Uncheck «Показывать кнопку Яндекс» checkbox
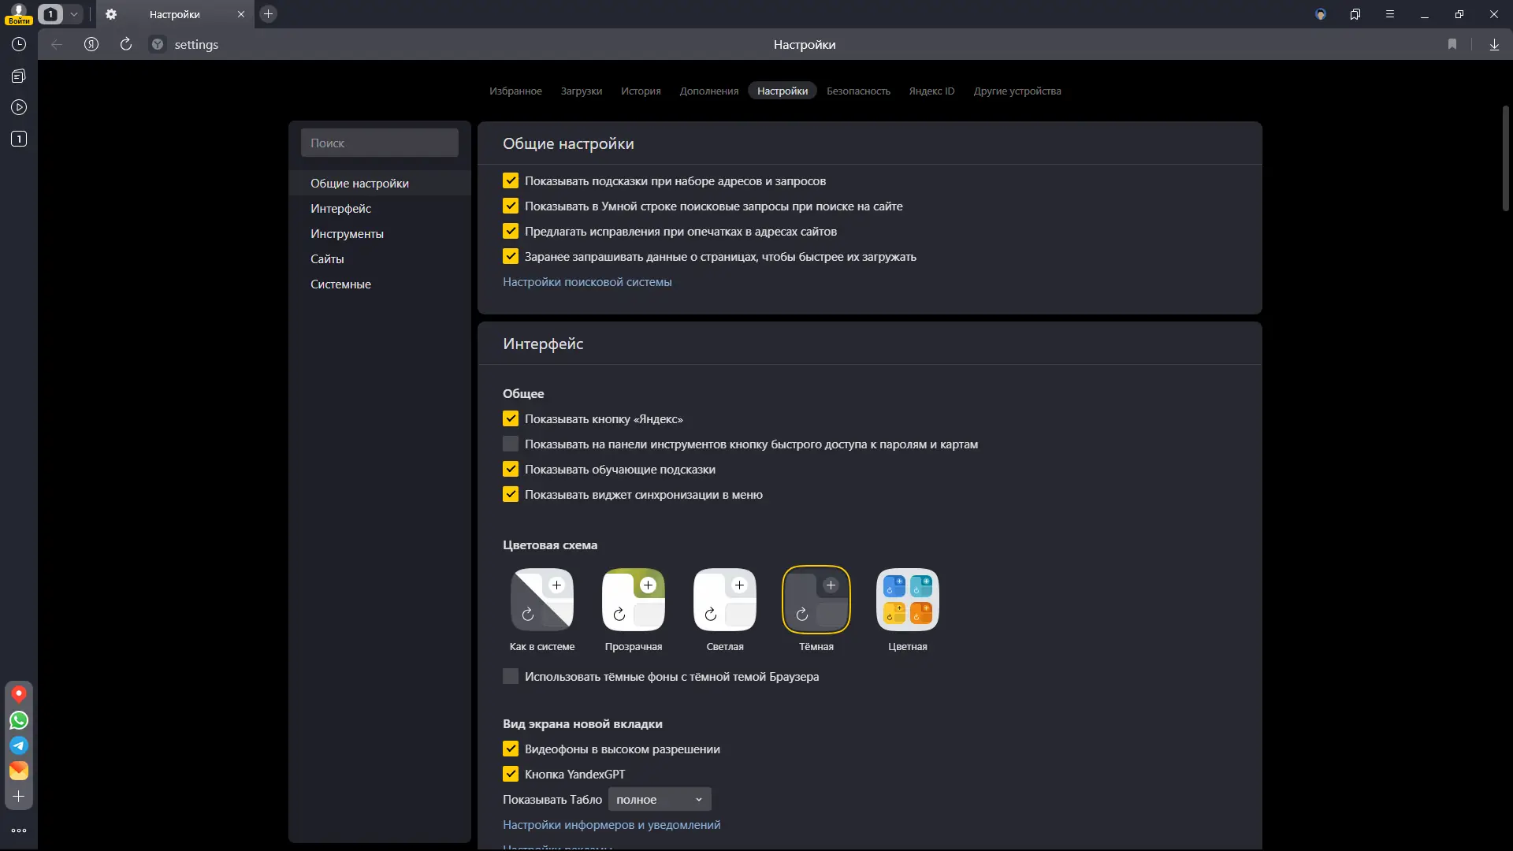The image size is (1513, 851). pyautogui.click(x=511, y=419)
